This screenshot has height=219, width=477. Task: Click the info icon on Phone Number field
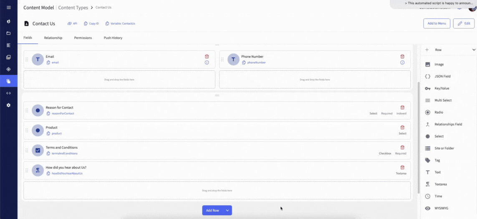click(402, 62)
